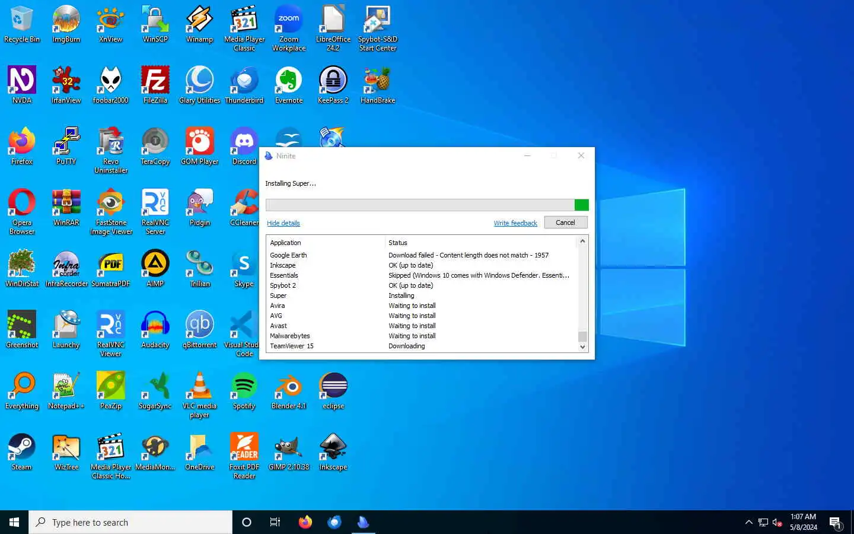Select the GIMP 2.10.38 desktop icon
854x534 pixels.
point(289,452)
